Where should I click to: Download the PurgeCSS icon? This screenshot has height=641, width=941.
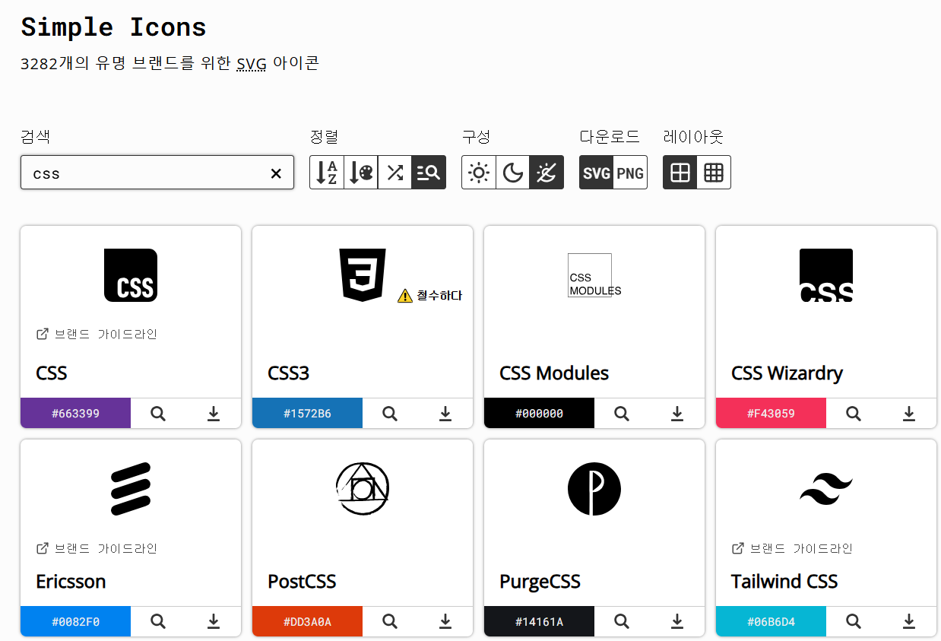pyautogui.click(x=677, y=621)
